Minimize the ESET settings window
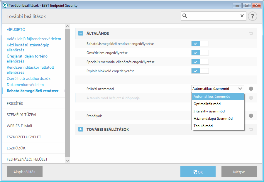Image resolution: width=264 pixels, height=182 pixels. coord(237,6)
